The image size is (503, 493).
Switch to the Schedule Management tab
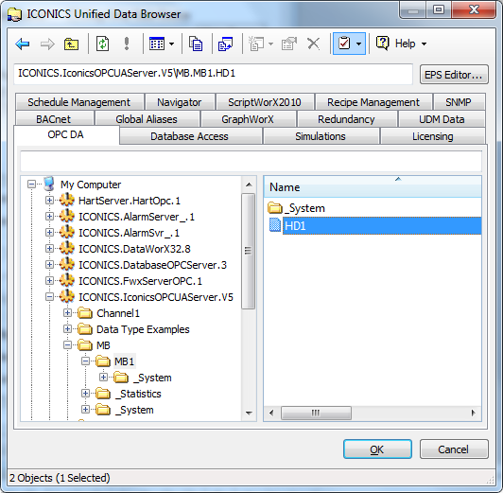click(x=78, y=102)
